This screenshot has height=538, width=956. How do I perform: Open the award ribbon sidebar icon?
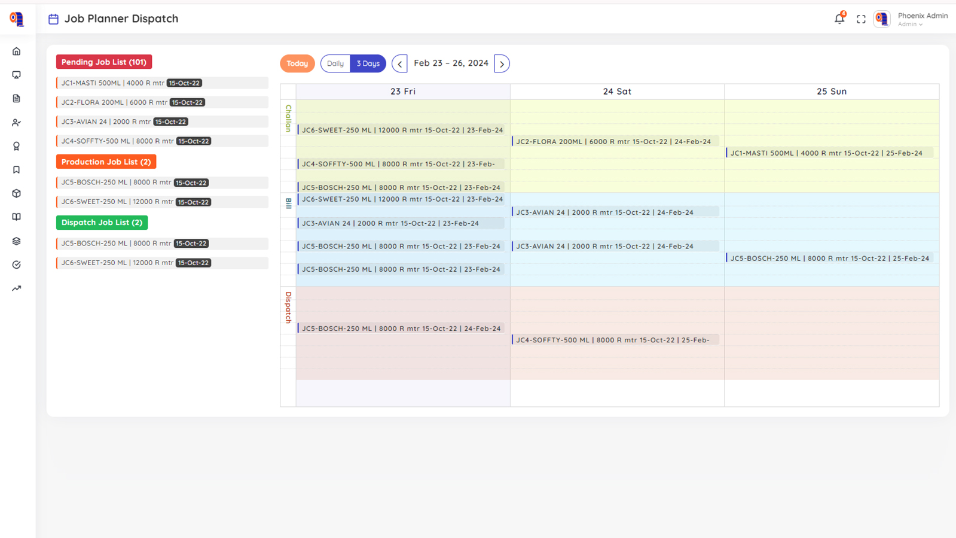click(17, 146)
